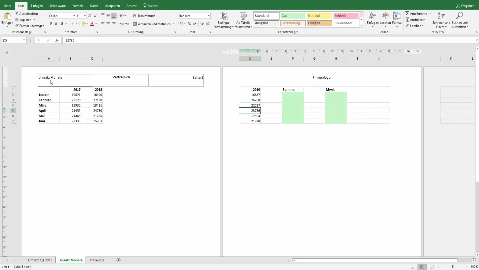Toggle Textumbruch wrap text
The width and height of the screenshot is (479, 270).
click(144, 16)
